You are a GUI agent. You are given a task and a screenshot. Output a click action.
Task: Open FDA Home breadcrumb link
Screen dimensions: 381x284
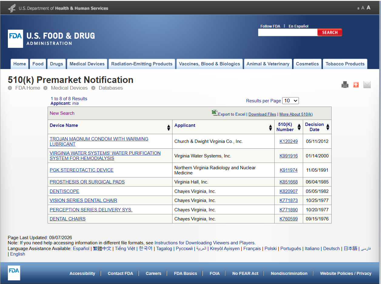[x=28, y=88]
